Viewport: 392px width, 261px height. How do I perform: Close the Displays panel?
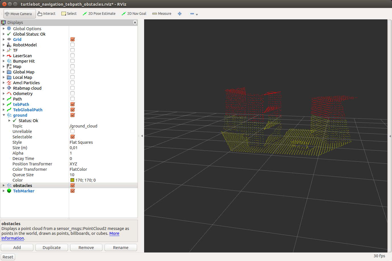(135, 22)
